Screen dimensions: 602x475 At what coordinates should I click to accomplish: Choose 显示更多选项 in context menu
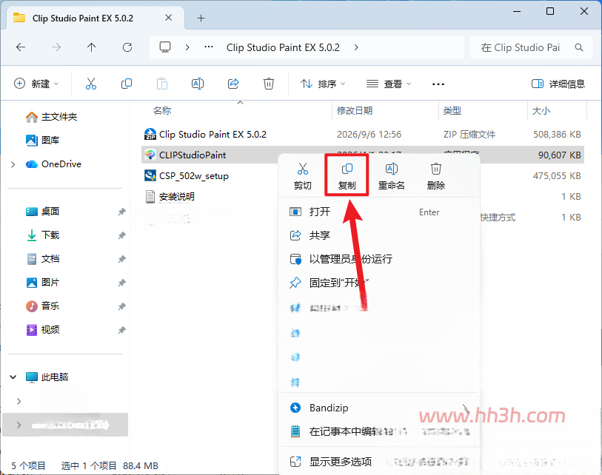[x=379, y=461]
